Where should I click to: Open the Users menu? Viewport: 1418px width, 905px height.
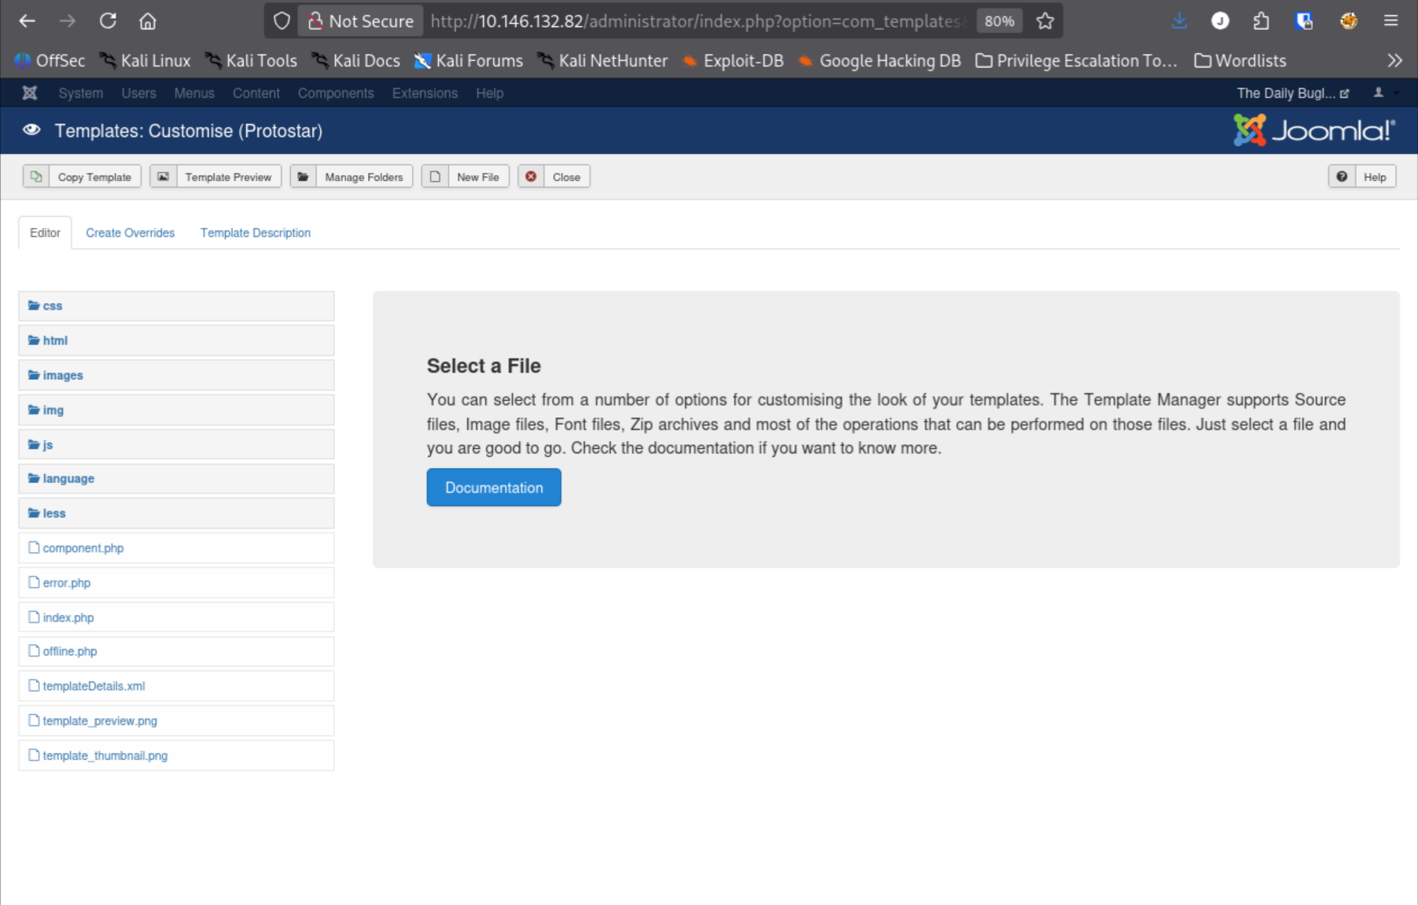pyautogui.click(x=138, y=93)
